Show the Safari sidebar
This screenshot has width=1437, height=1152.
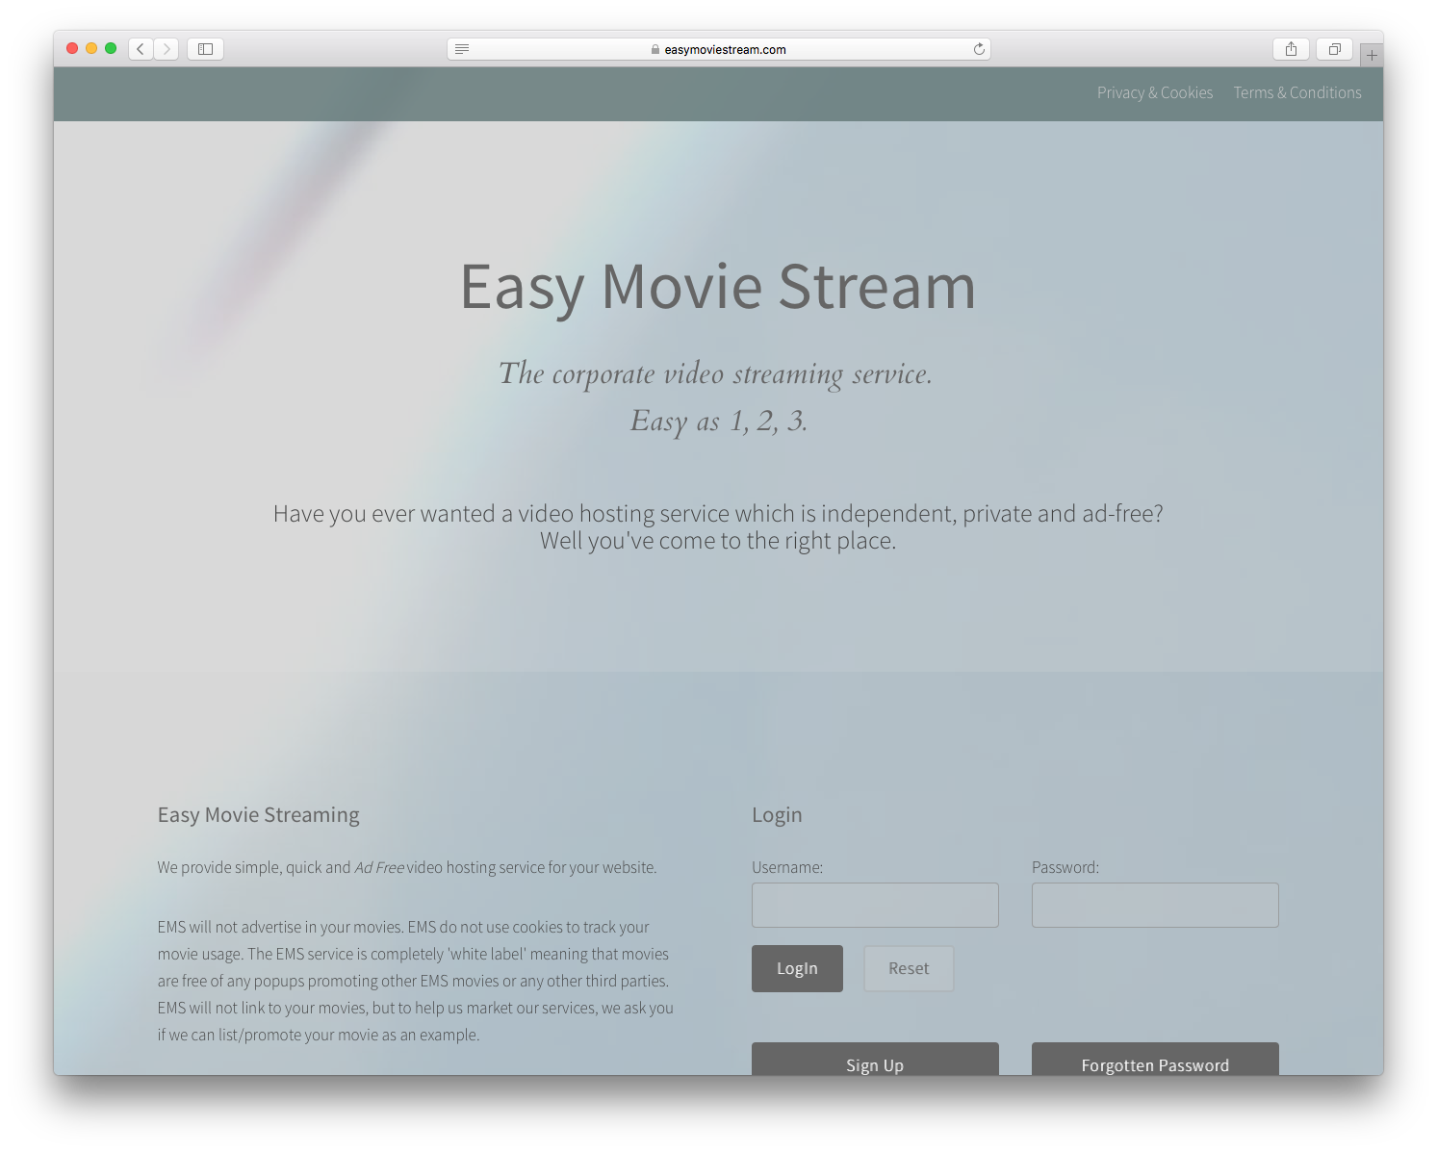[x=205, y=49]
